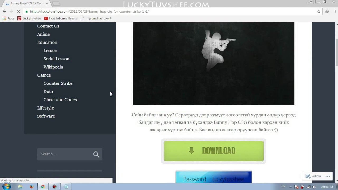This screenshot has width=338, height=190.
Task: Open the Games category
Action: point(44,75)
